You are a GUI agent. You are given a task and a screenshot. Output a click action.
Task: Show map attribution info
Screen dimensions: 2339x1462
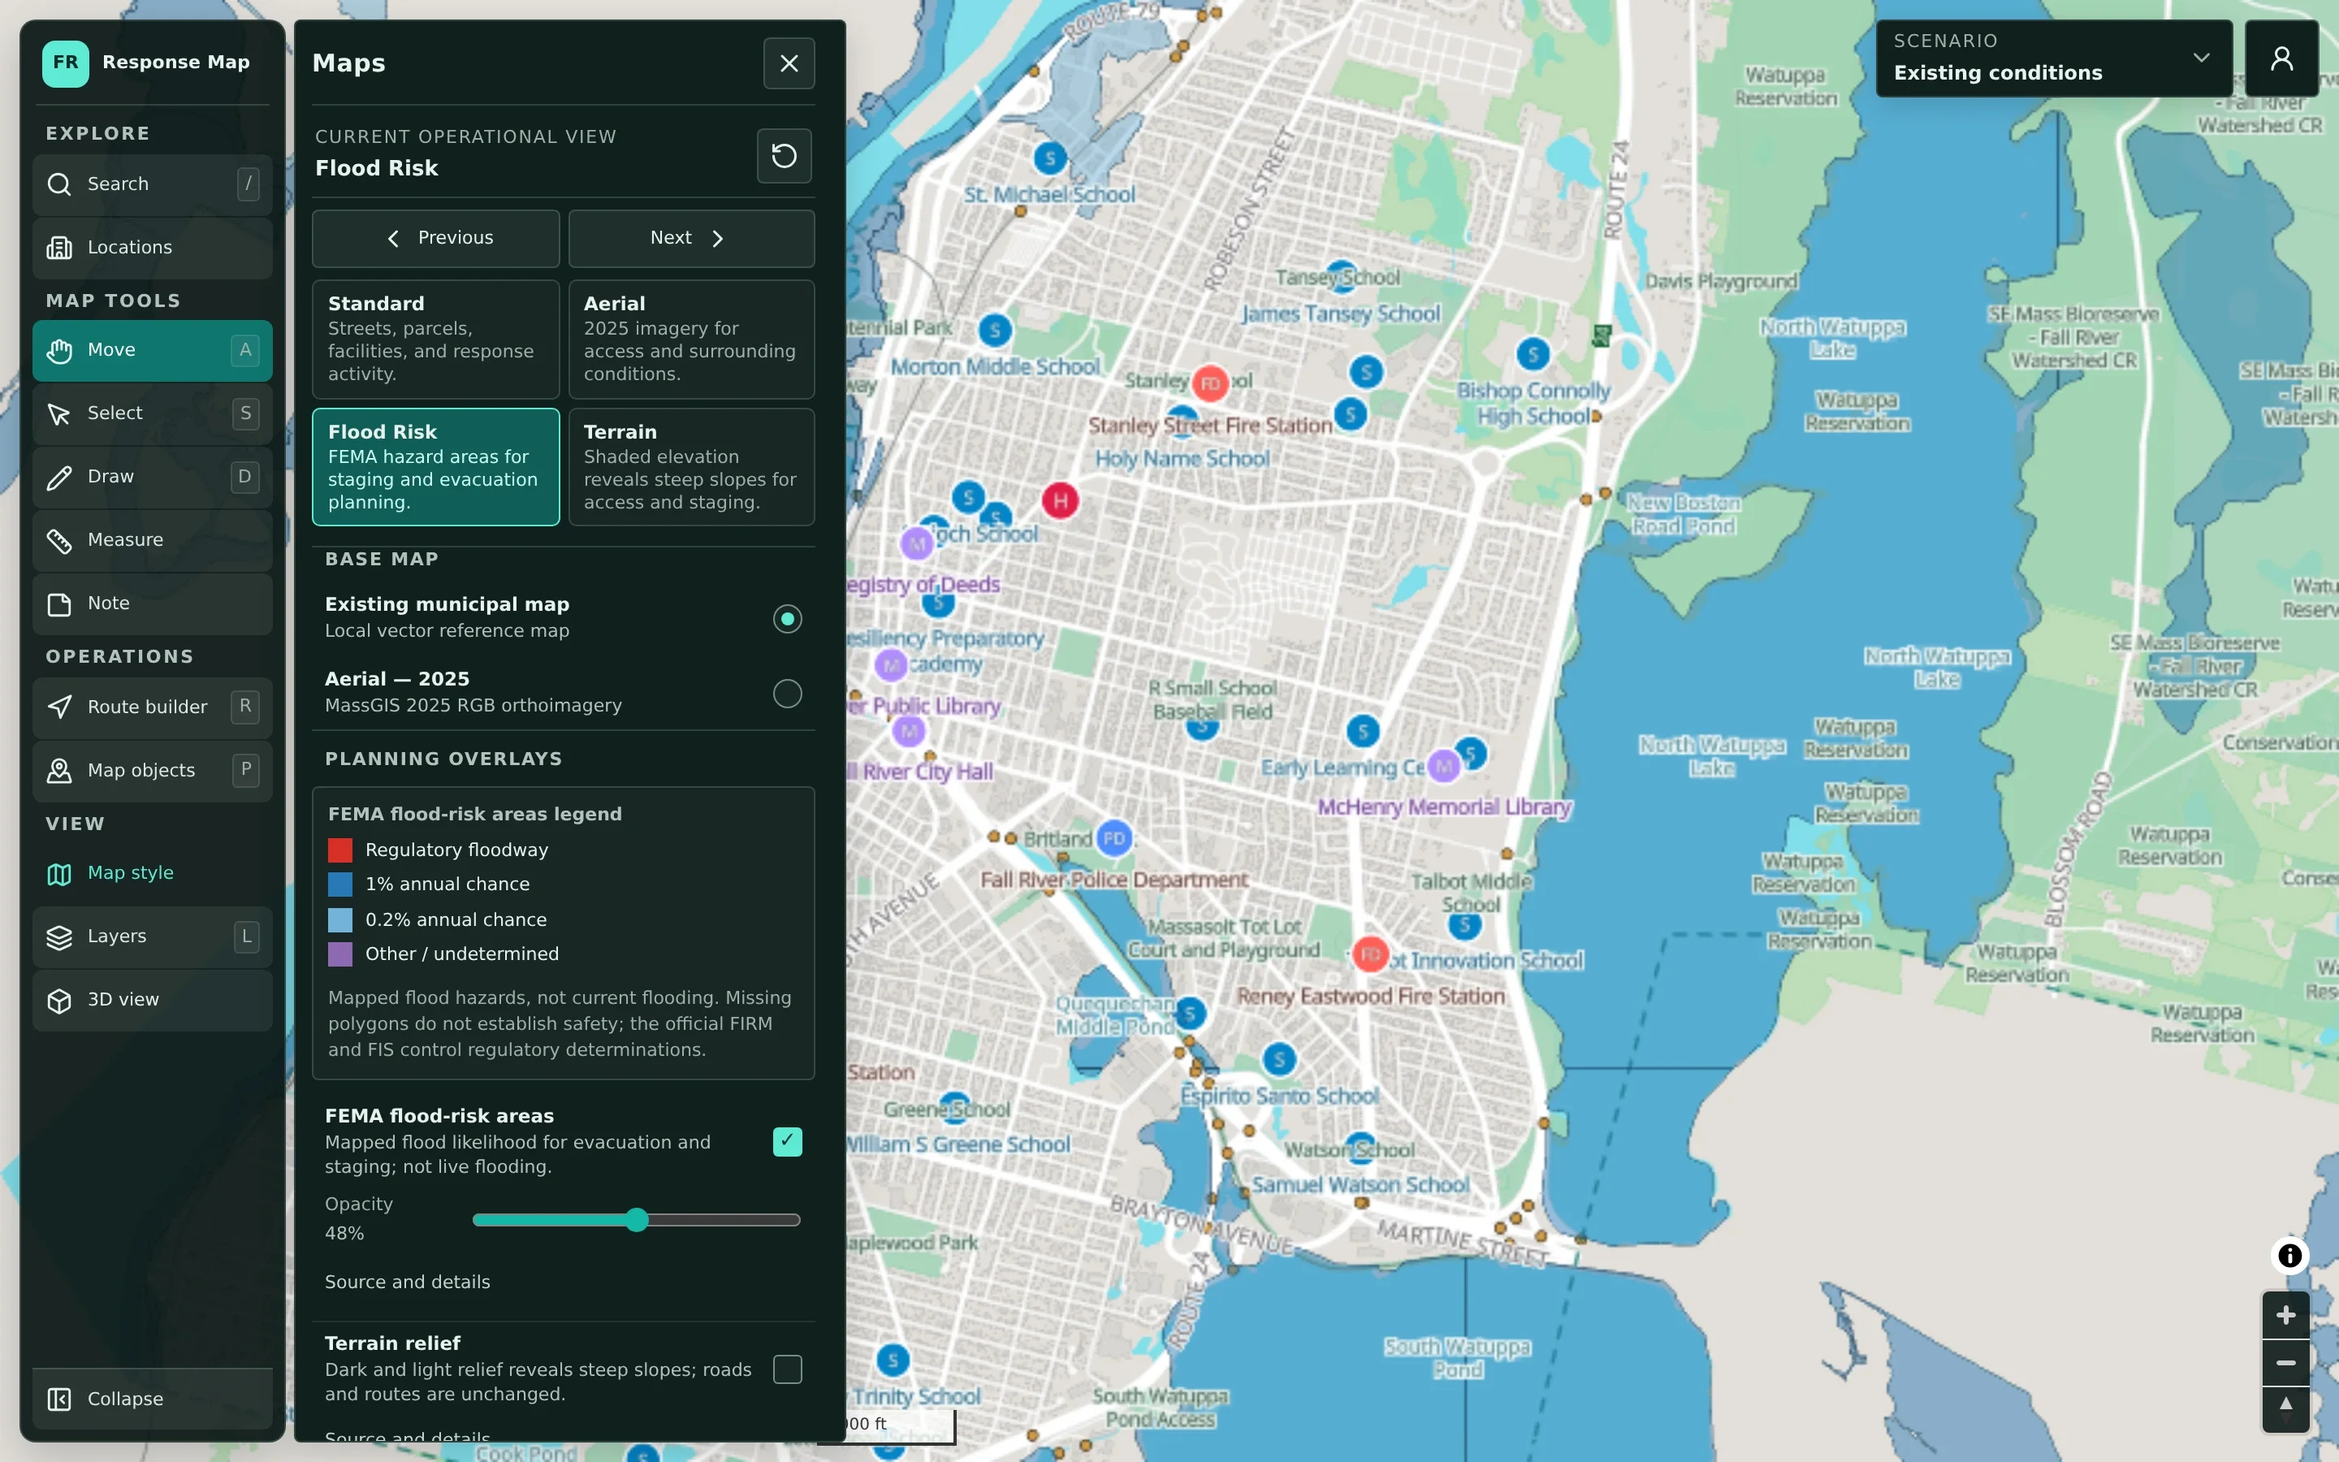click(2289, 1256)
